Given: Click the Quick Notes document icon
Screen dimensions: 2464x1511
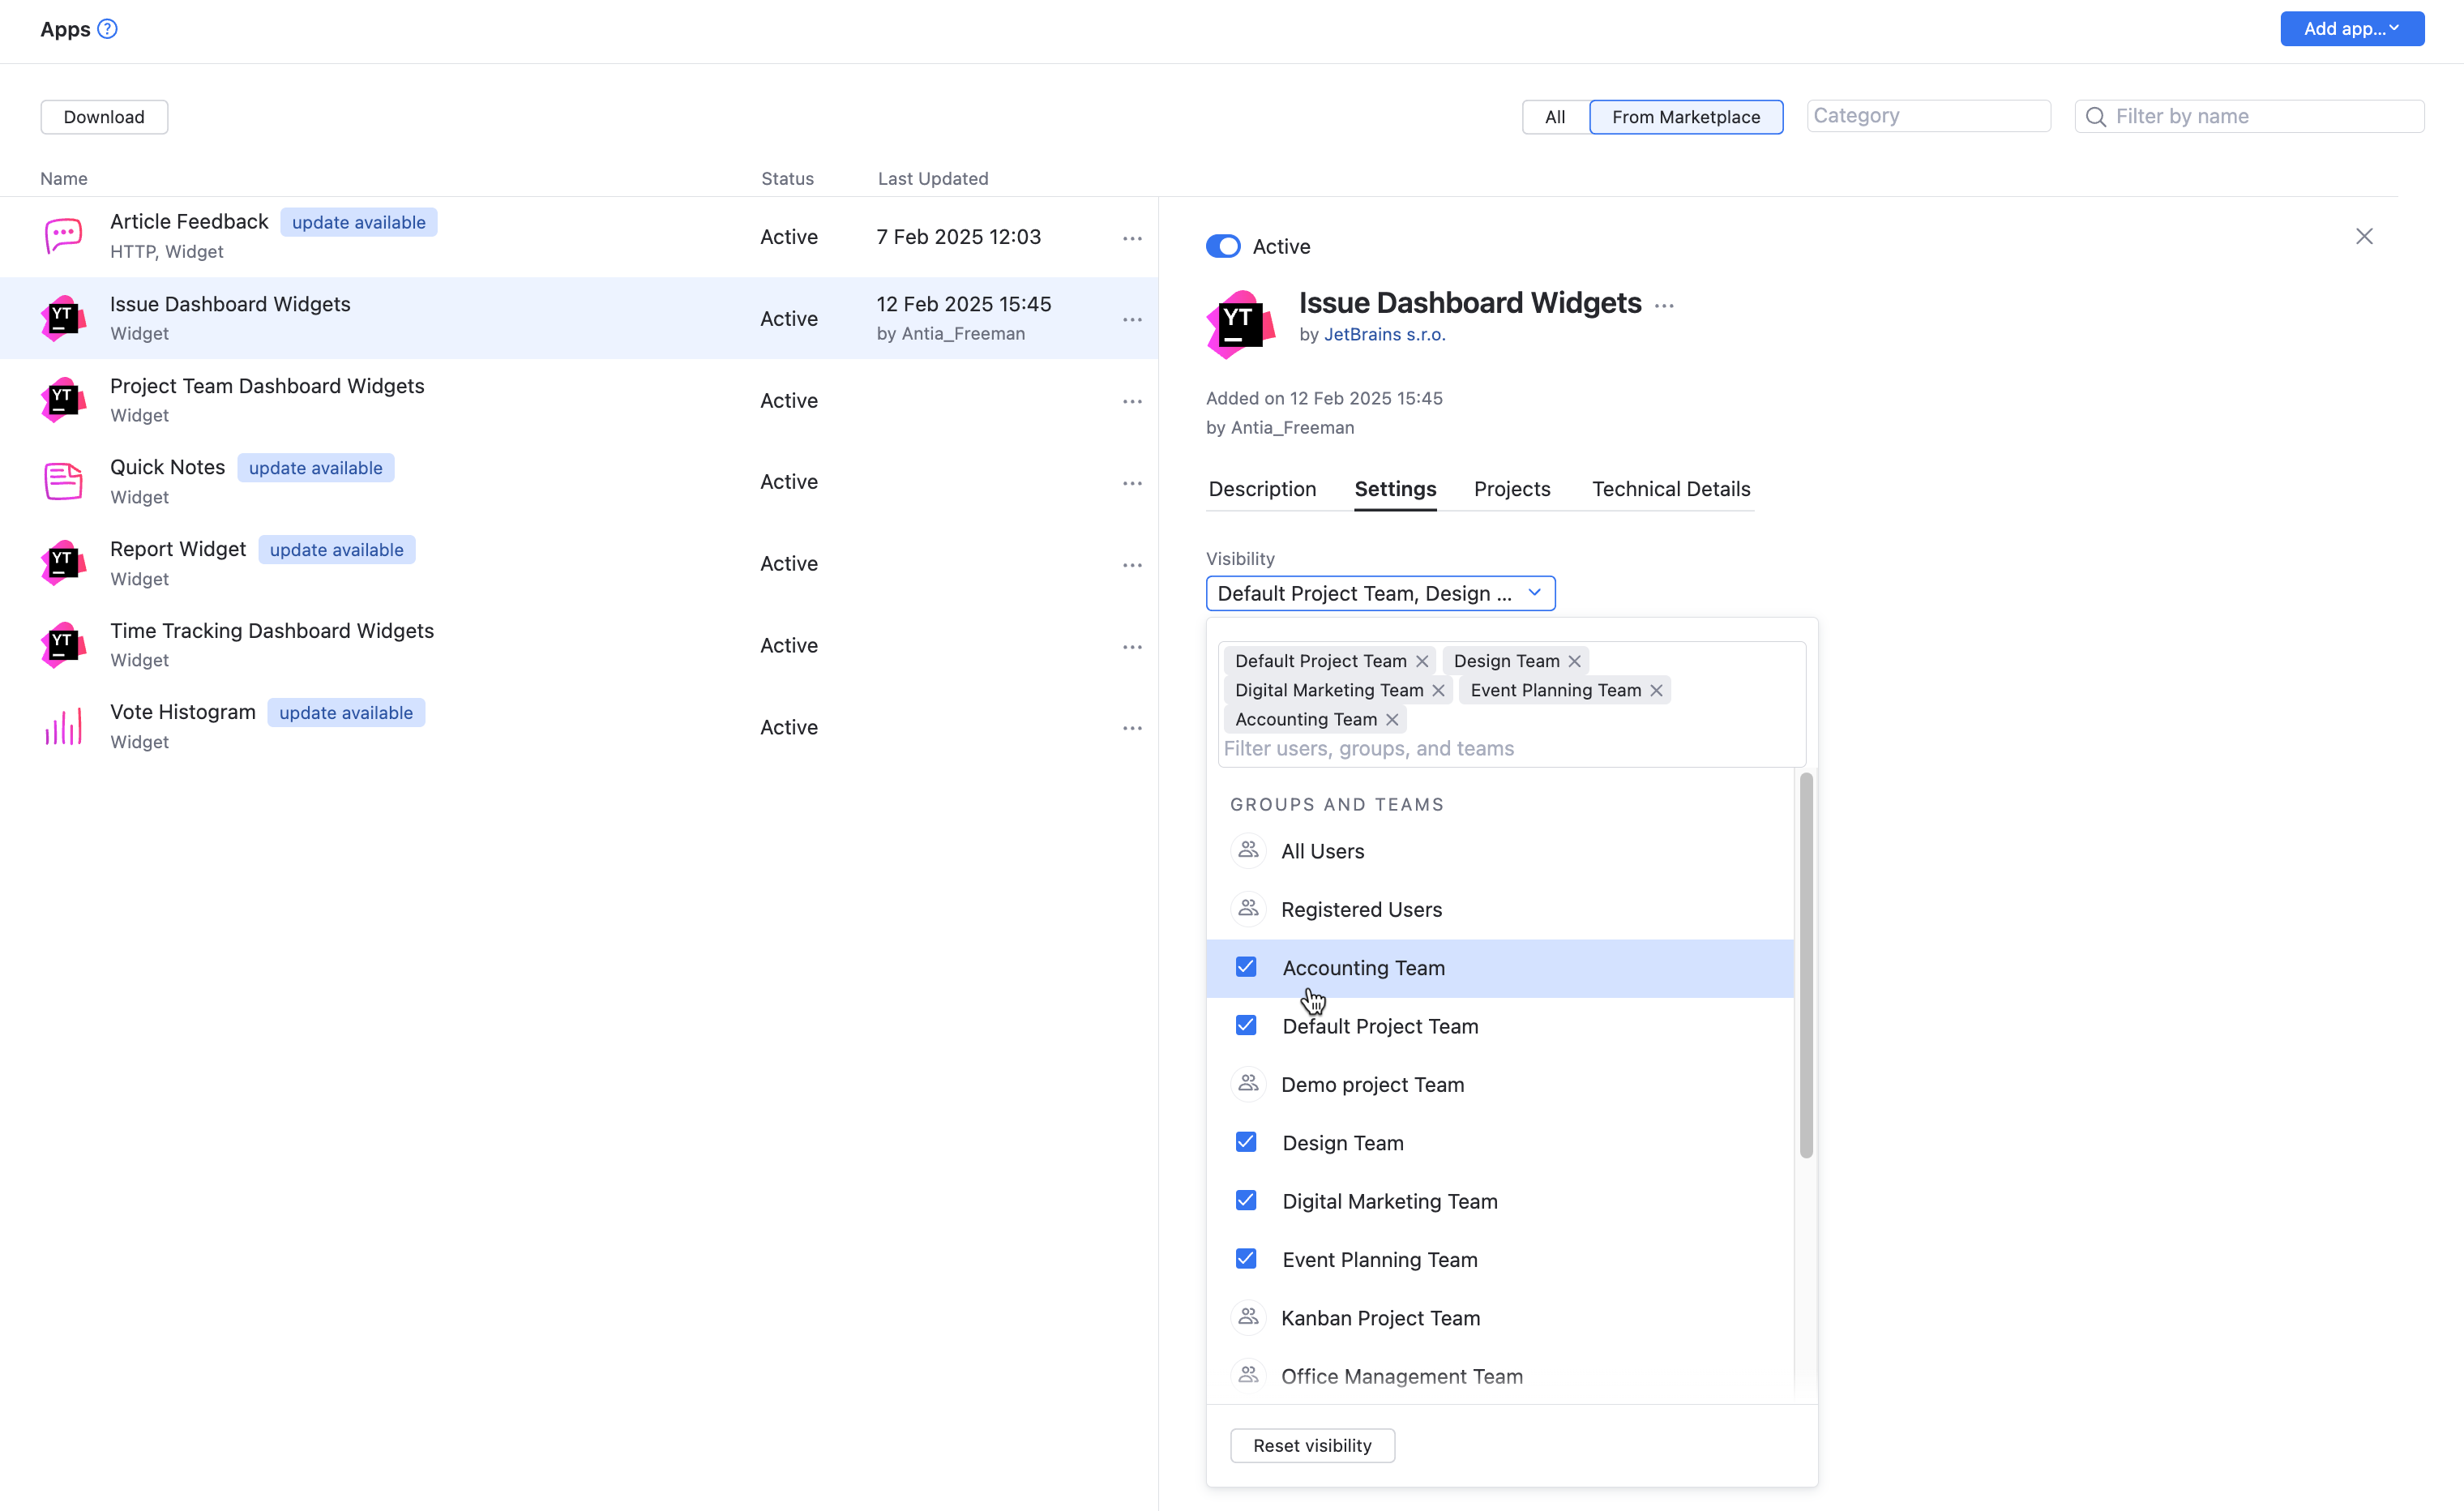Looking at the screenshot, I should click(x=62, y=481).
